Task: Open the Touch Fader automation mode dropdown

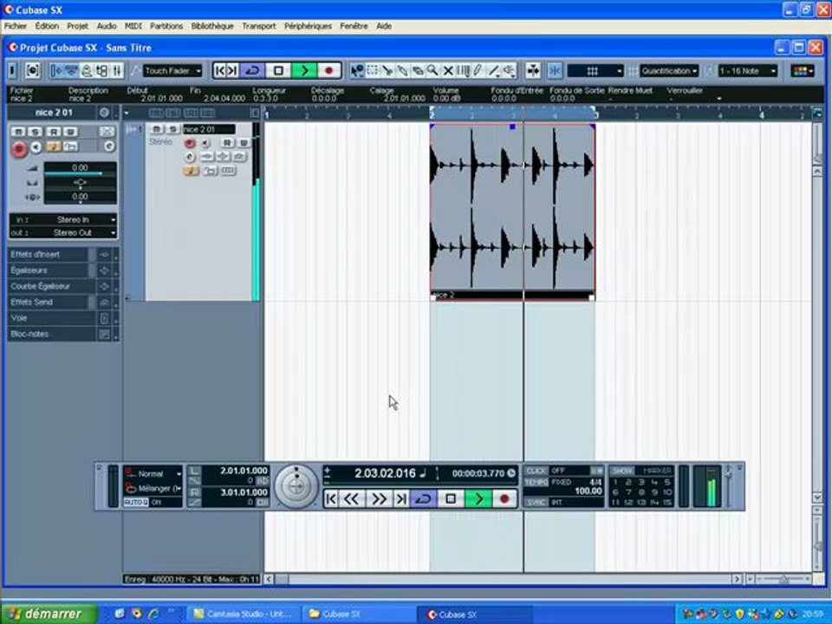Action: (172, 70)
